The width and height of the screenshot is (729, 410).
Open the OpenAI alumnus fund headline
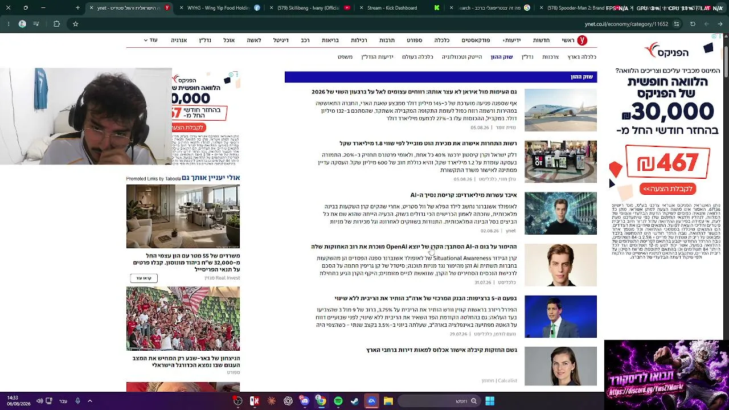pyautogui.click(x=414, y=247)
